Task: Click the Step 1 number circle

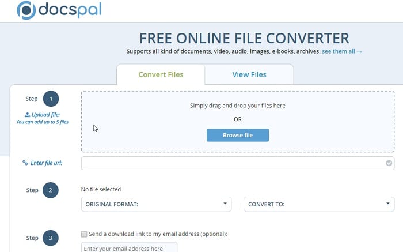Action: [x=51, y=99]
